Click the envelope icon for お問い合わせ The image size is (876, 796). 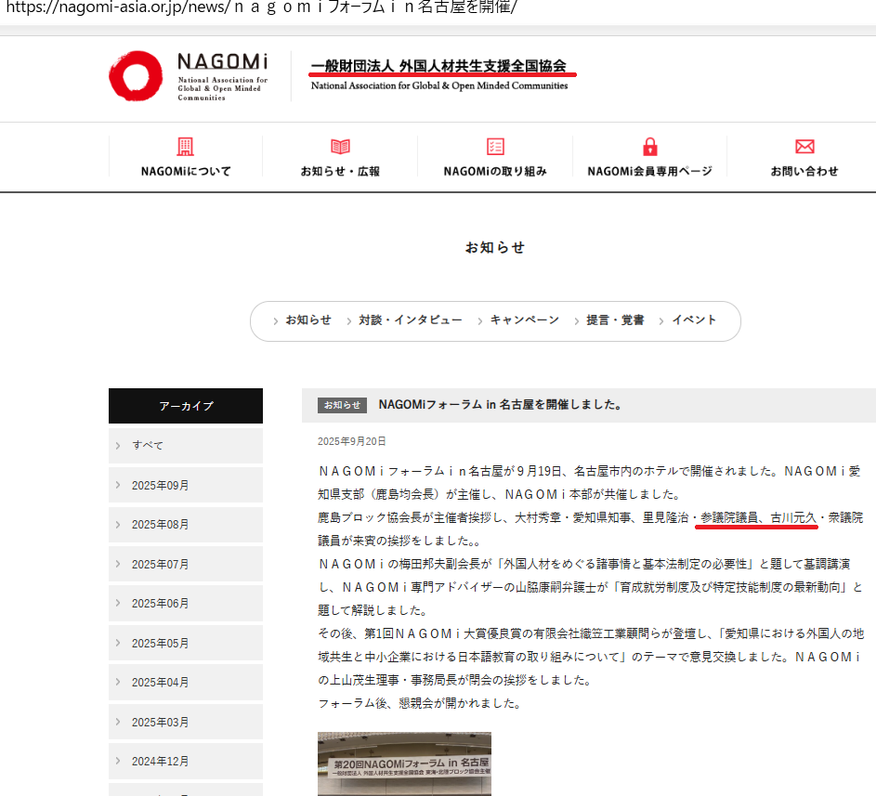804,147
